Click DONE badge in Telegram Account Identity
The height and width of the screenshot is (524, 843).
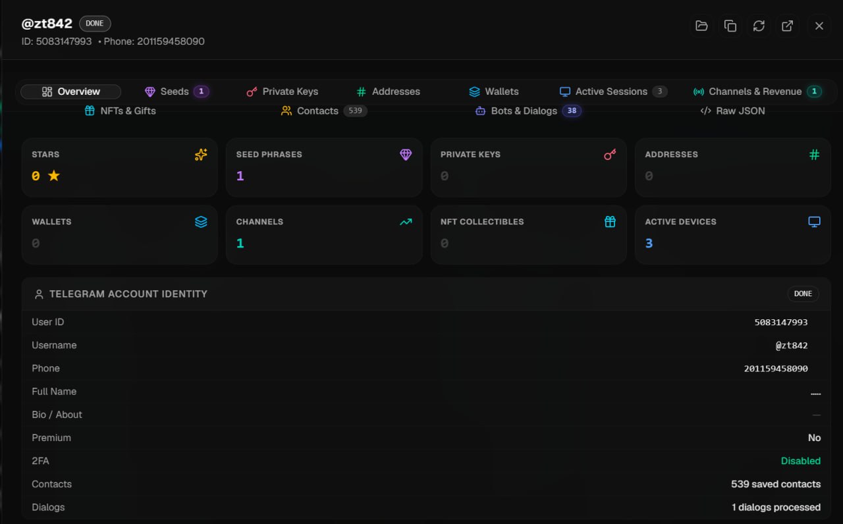(803, 294)
